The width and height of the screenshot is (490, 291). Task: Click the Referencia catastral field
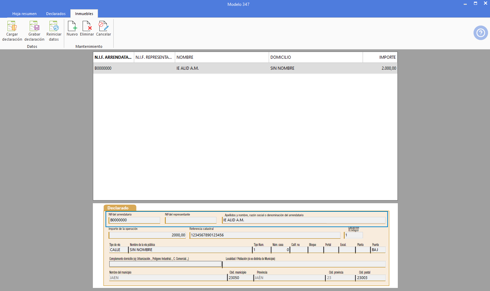pos(265,235)
